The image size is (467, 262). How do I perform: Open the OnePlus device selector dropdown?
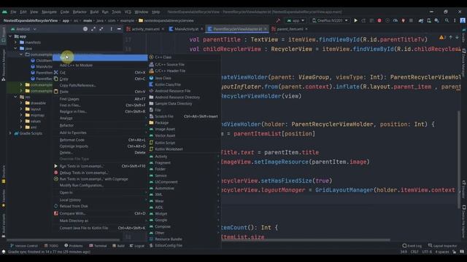click(x=330, y=20)
